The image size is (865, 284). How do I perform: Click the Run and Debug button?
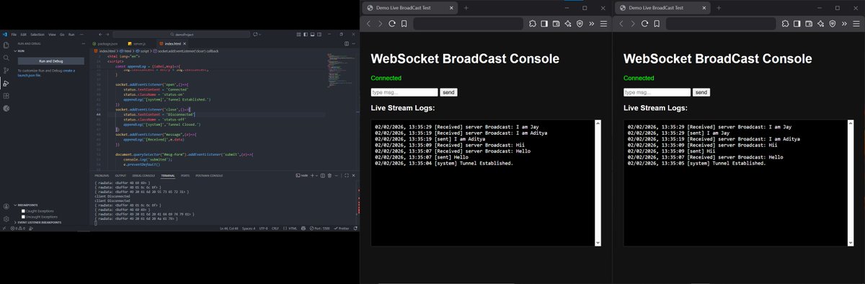pyautogui.click(x=51, y=61)
